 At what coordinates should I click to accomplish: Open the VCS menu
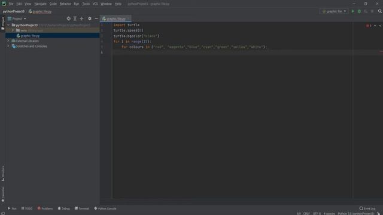95,4
